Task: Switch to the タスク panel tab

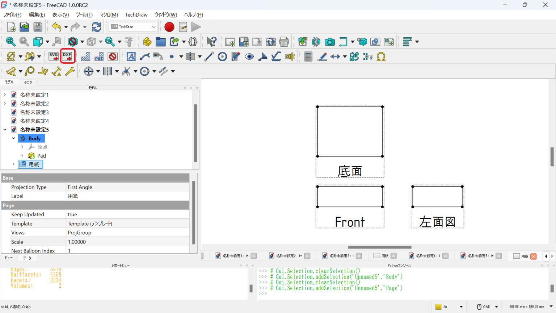Action: 28,82
